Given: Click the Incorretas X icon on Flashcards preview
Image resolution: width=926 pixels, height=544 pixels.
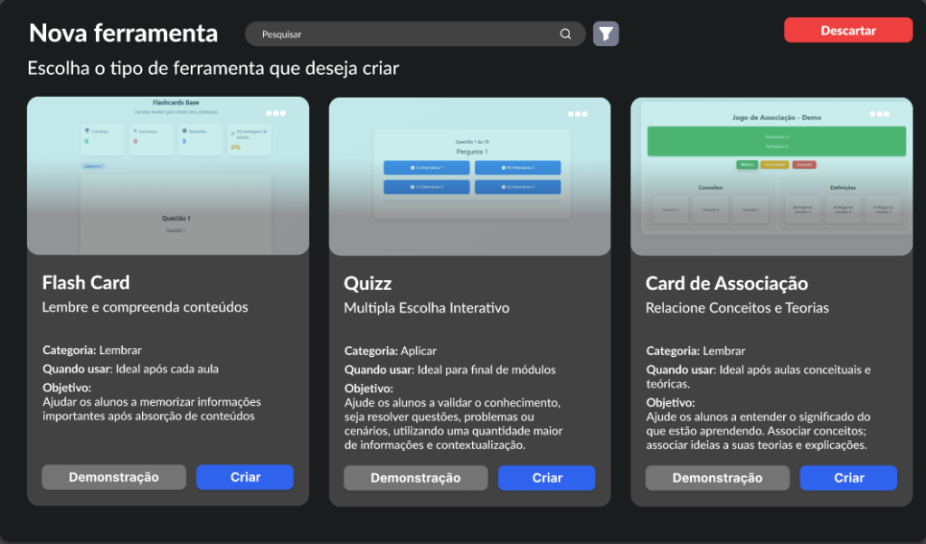Looking at the screenshot, I should (x=135, y=131).
